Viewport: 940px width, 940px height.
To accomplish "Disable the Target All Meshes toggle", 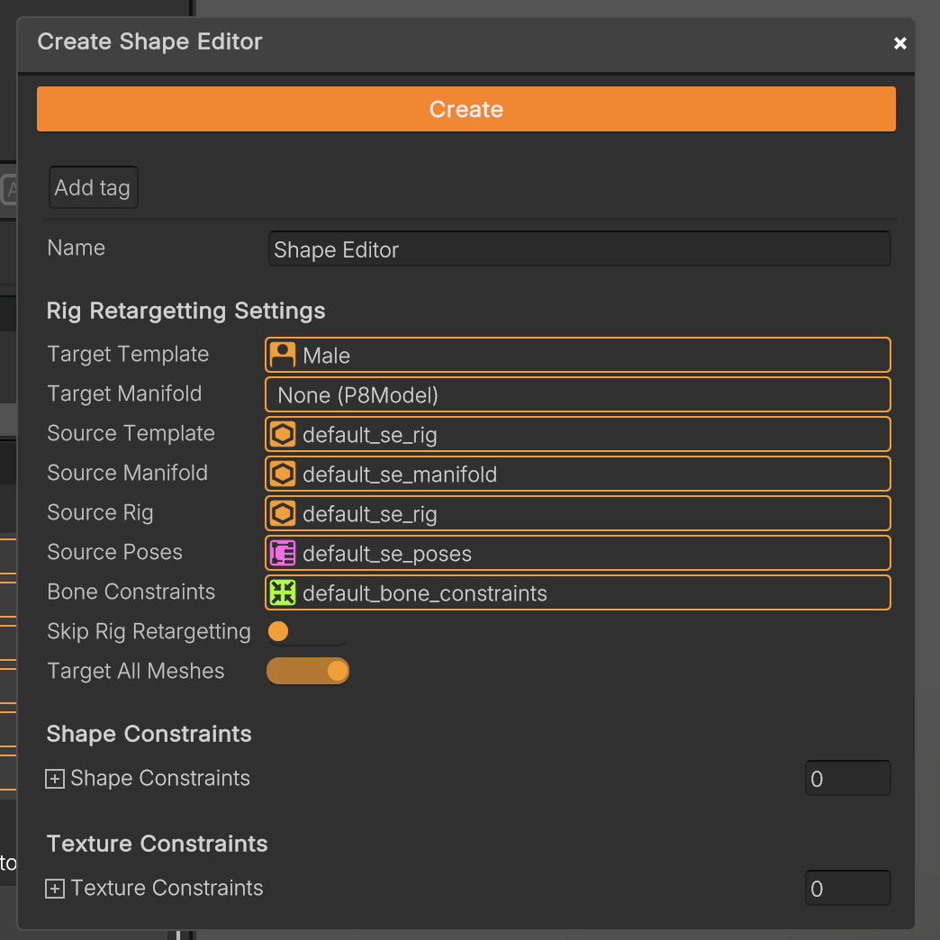I will click(x=308, y=672).
